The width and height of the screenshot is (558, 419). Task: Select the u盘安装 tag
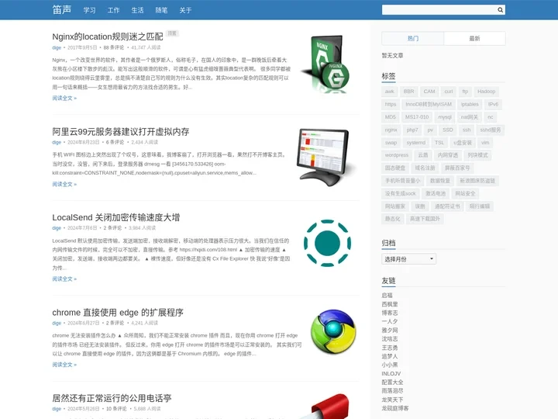tap(462, 143)
